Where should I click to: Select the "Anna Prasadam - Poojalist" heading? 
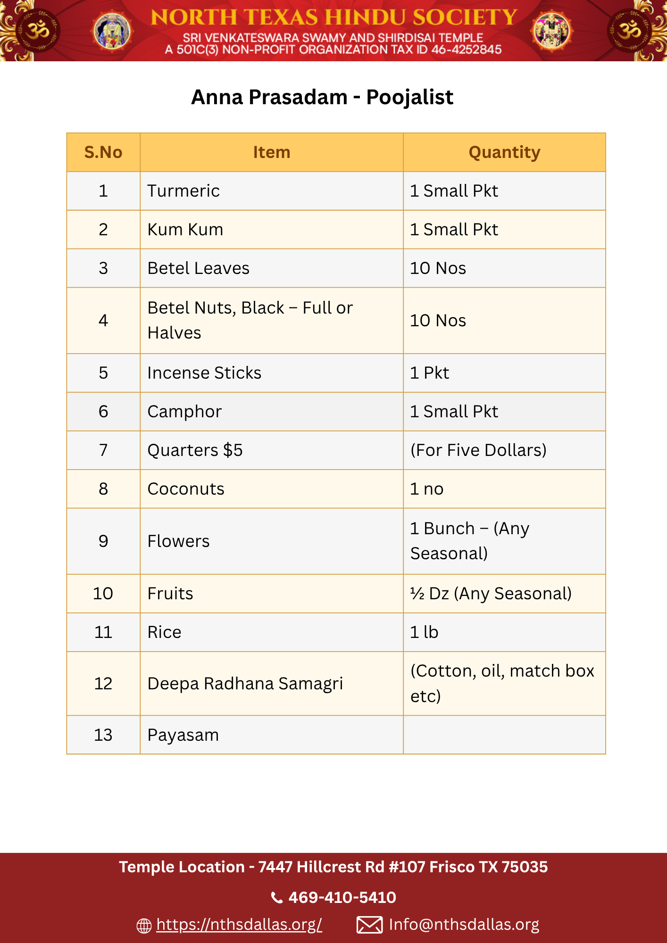322,97
